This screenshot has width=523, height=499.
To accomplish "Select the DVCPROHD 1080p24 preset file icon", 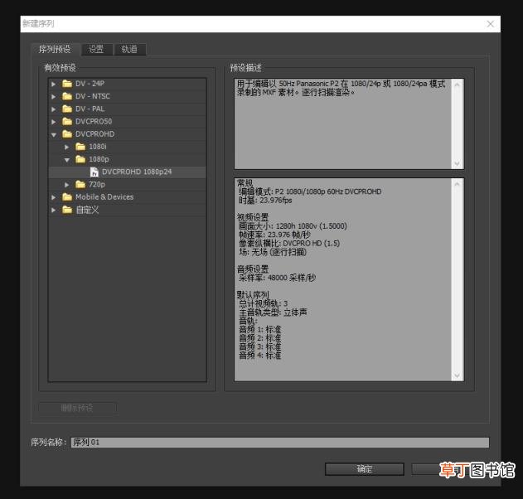I will point(94,172).
